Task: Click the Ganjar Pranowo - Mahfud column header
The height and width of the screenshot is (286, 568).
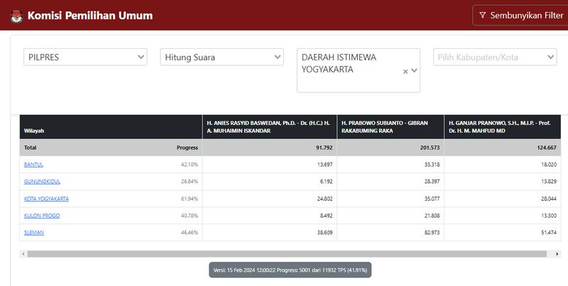Action: point(503,127)
